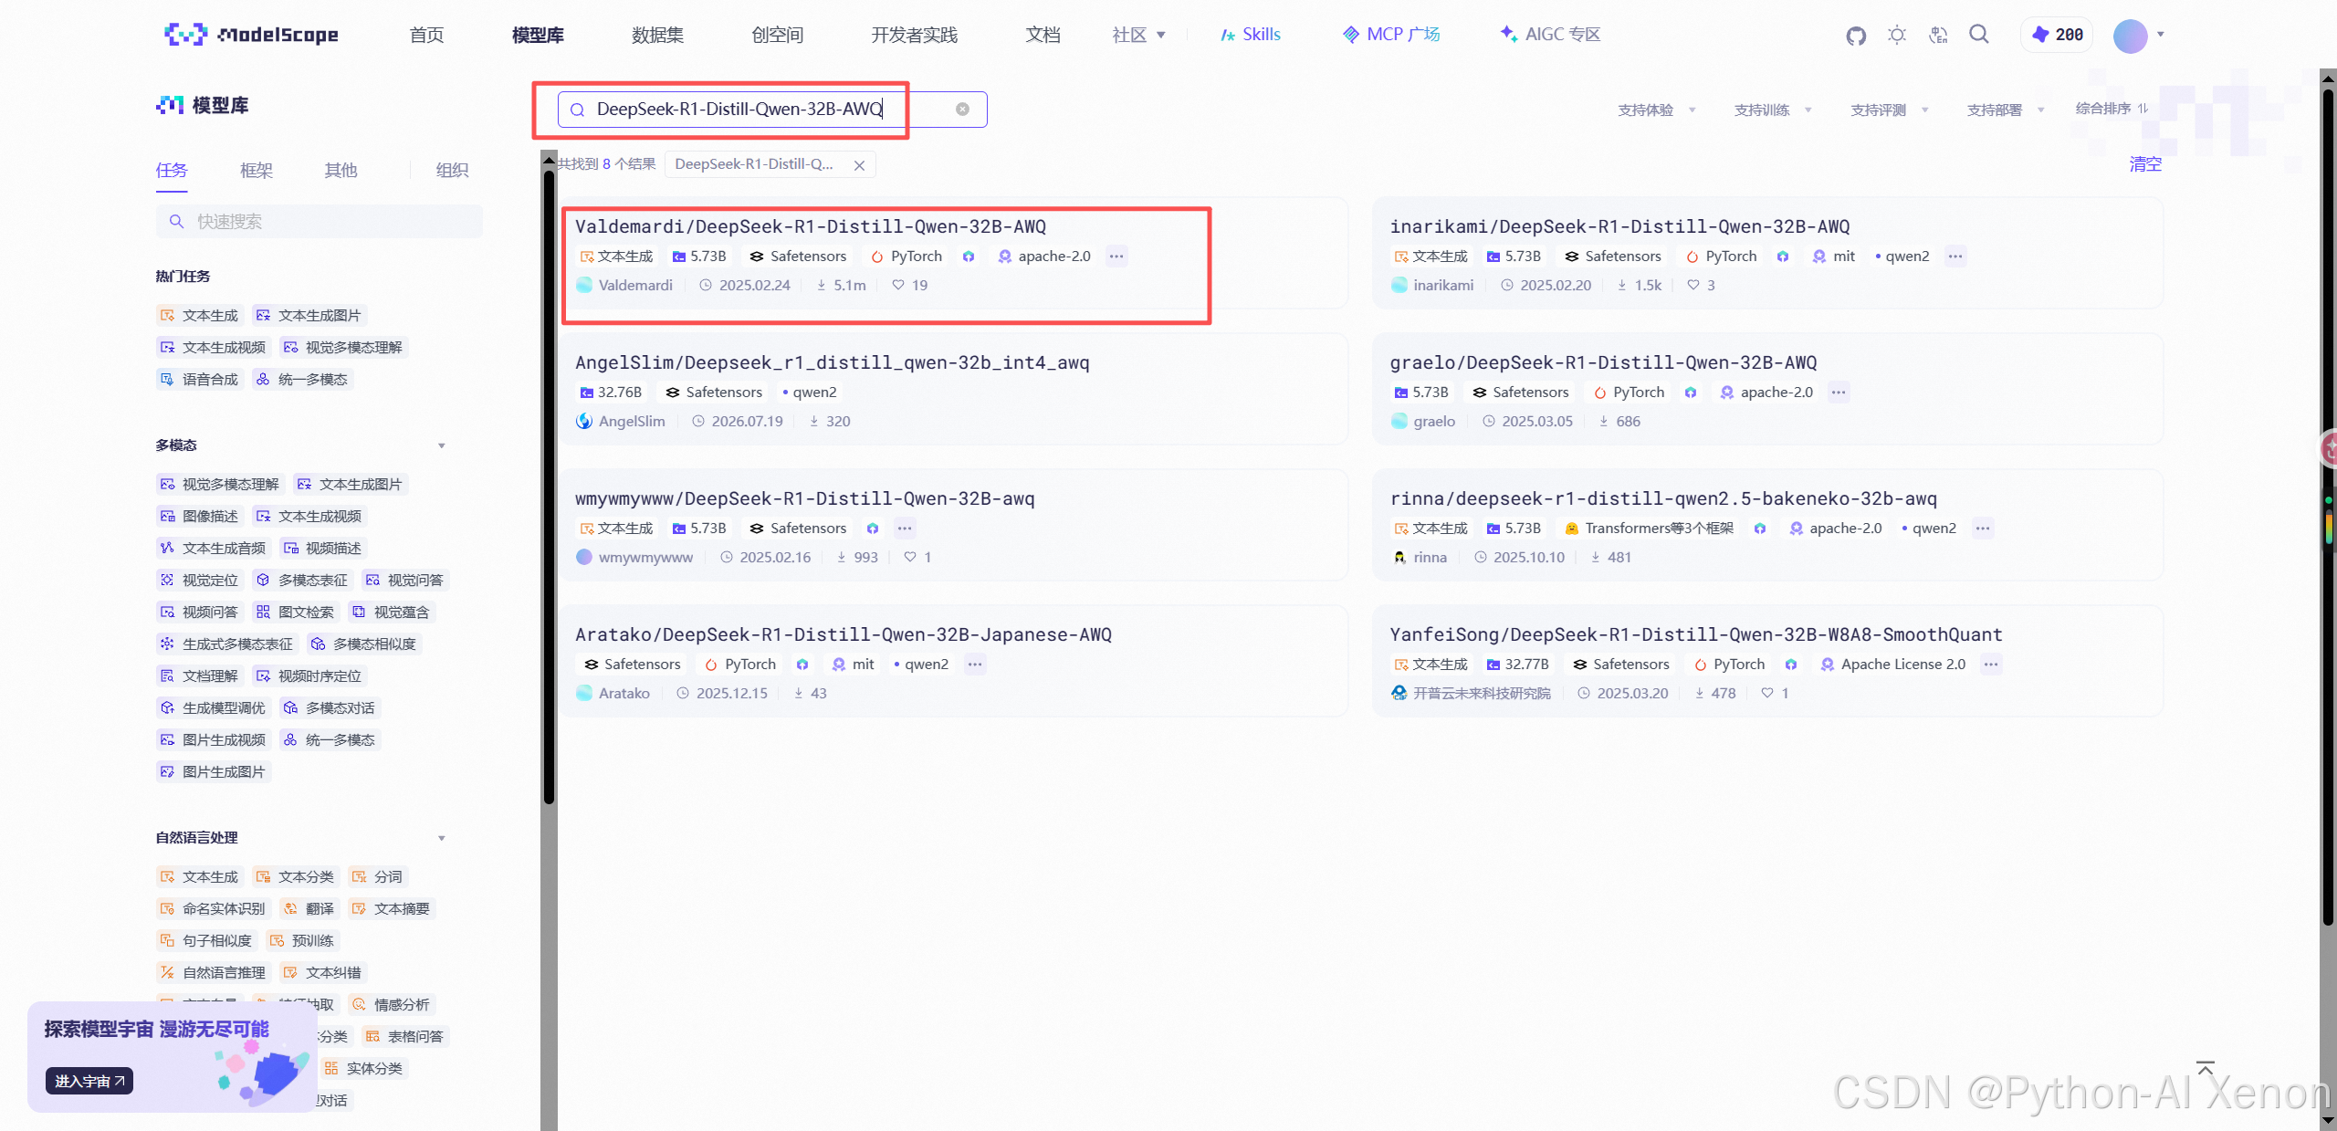Toggle the light/dark theme sun icon
Screen dimensions: 2337x1131
click(x=1897, y=36)
